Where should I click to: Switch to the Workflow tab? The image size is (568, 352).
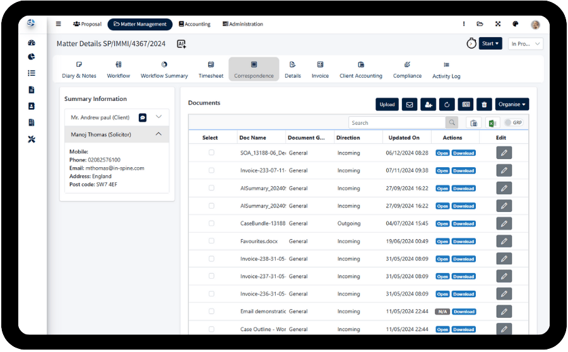(x=119, y=69)
